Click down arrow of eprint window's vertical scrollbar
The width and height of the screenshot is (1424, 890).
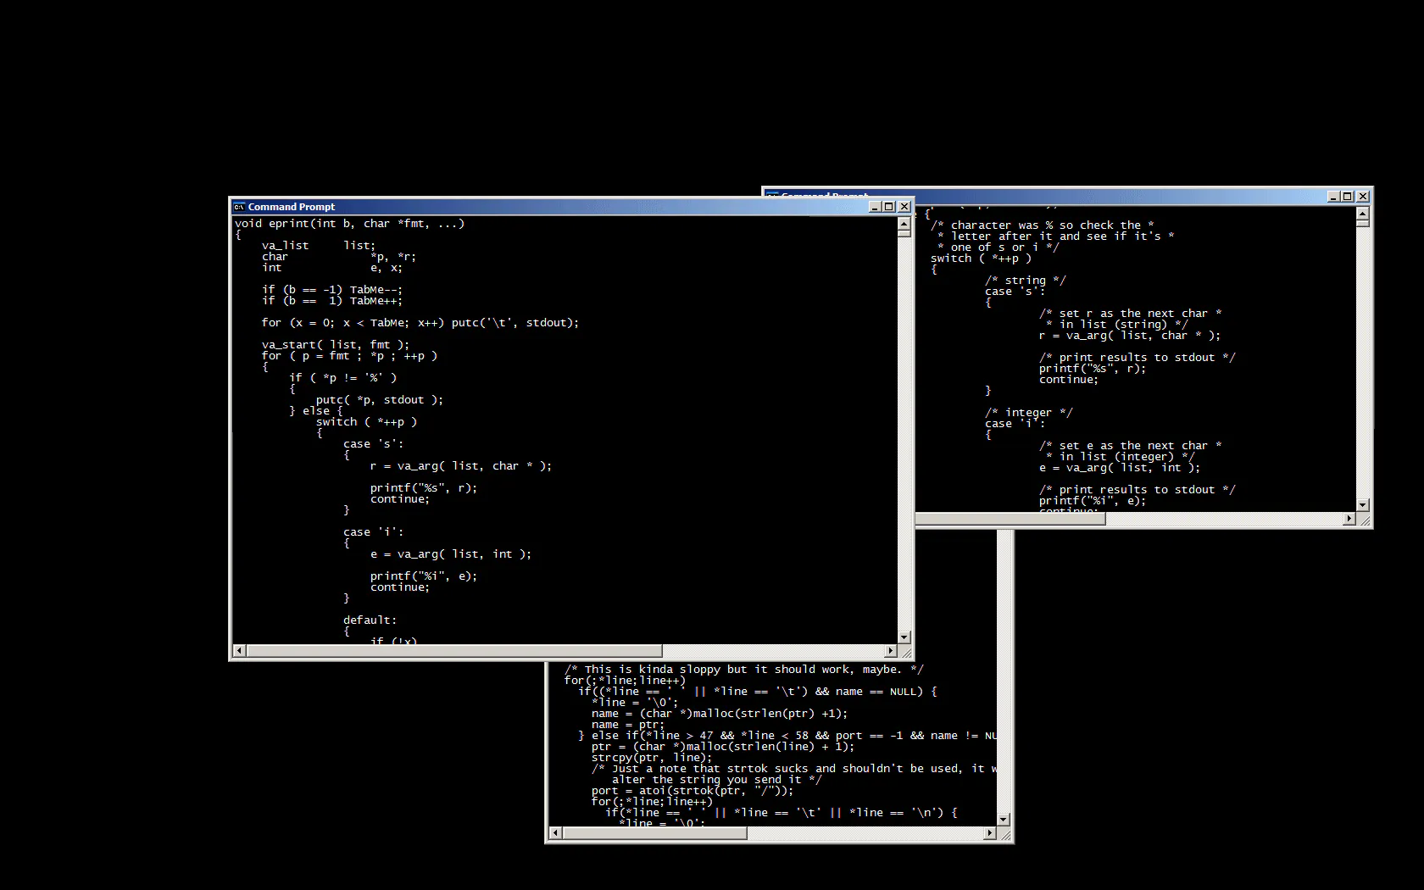(904, 637)
